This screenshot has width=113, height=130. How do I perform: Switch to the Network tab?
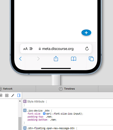(x=8, y=89)
